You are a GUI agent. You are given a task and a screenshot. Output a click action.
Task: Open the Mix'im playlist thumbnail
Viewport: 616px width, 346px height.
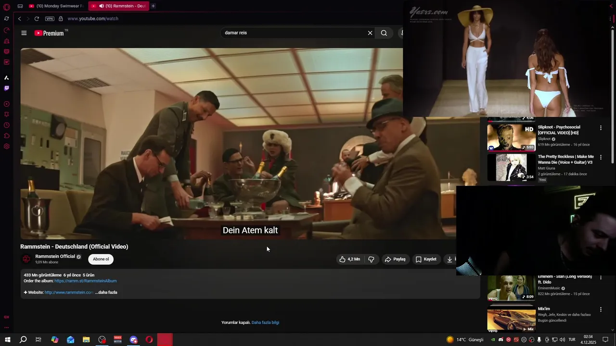(511, 319)
